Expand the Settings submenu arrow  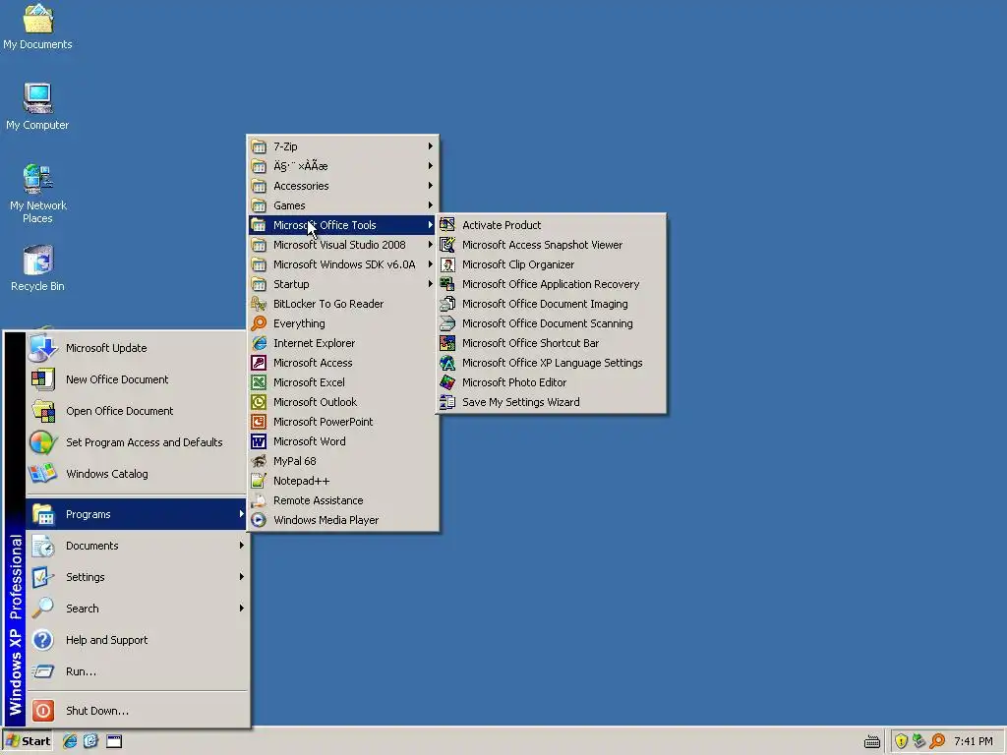point(242,576)
